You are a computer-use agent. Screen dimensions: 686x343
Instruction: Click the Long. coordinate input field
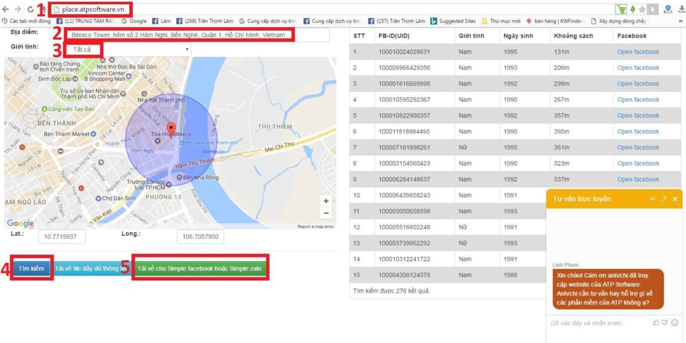(200, 236)
